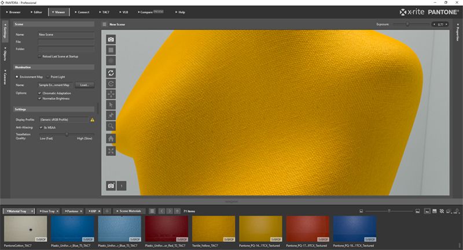Click the Load... environment map button
The height and width of the screenshot is (250, 463).
[x=84, y=85]
